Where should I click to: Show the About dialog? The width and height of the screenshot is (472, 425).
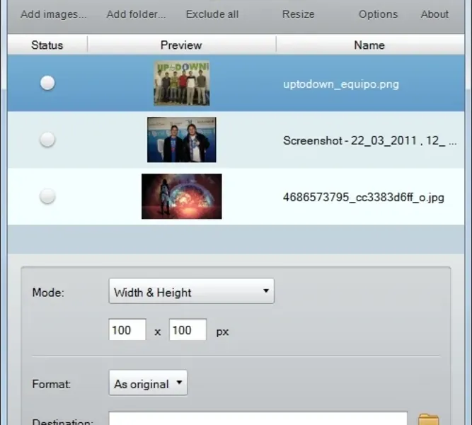[x=434, y=14]
